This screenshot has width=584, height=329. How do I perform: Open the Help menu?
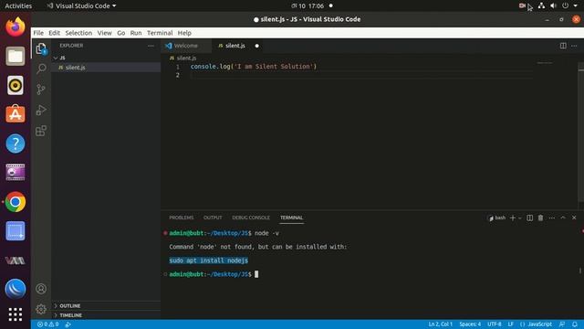click(x=184, y=33)
